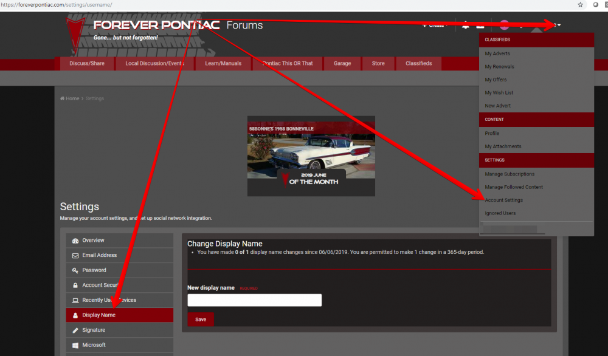Click the lock icon for Account Security

click(75, 286)
